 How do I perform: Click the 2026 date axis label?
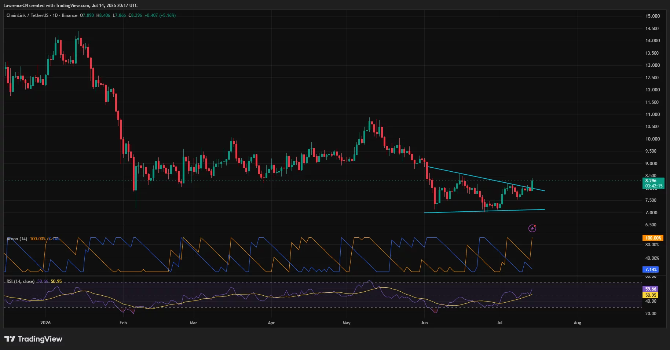(45, 323)
